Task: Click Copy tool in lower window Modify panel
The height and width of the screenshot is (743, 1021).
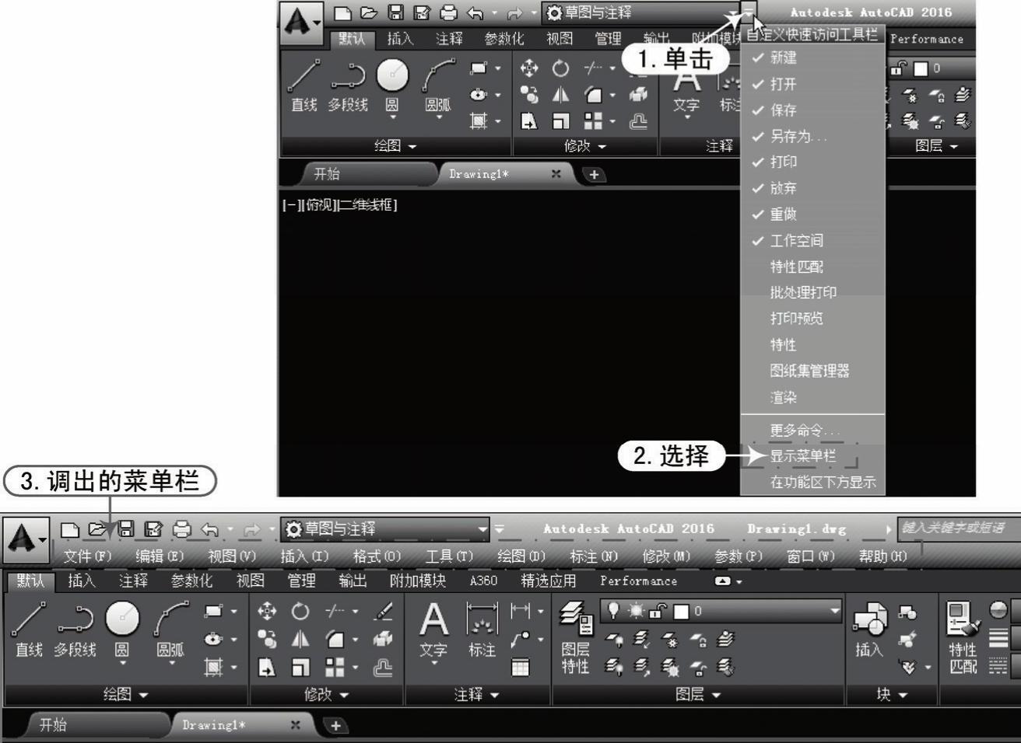Action: click(x=267, y=639)
